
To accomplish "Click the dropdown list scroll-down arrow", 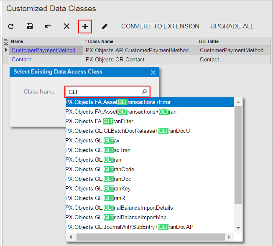I will [x=238, y=228].
